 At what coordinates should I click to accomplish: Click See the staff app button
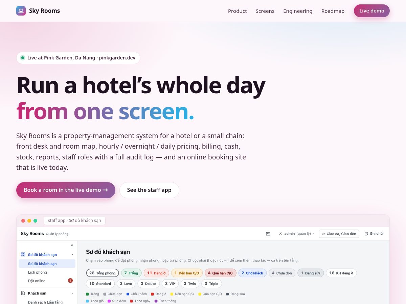tap(149, 190)
